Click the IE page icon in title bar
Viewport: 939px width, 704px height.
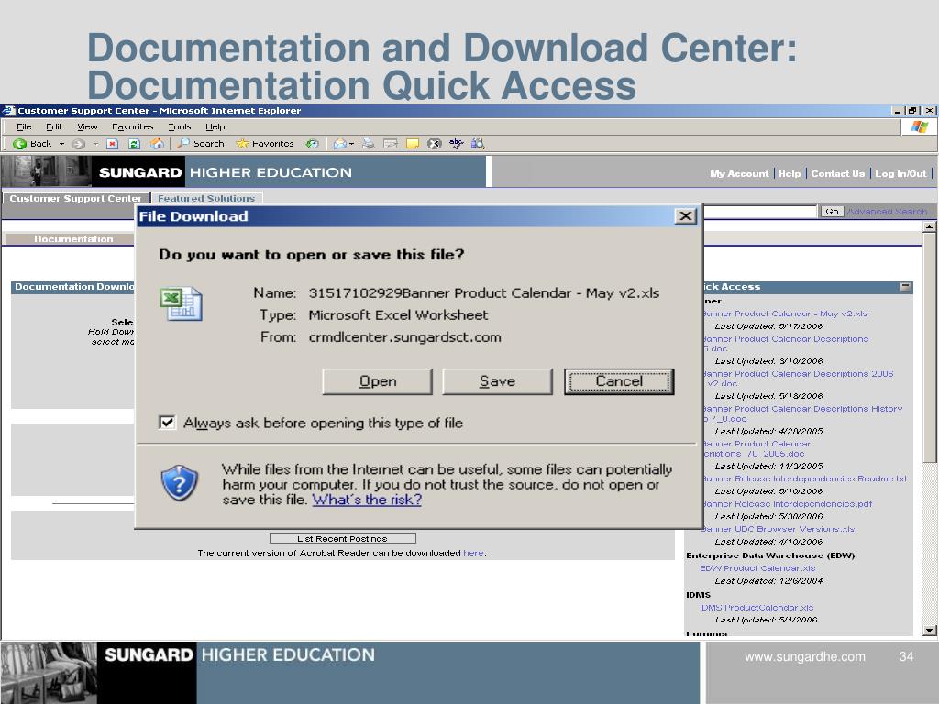[7, 111]
